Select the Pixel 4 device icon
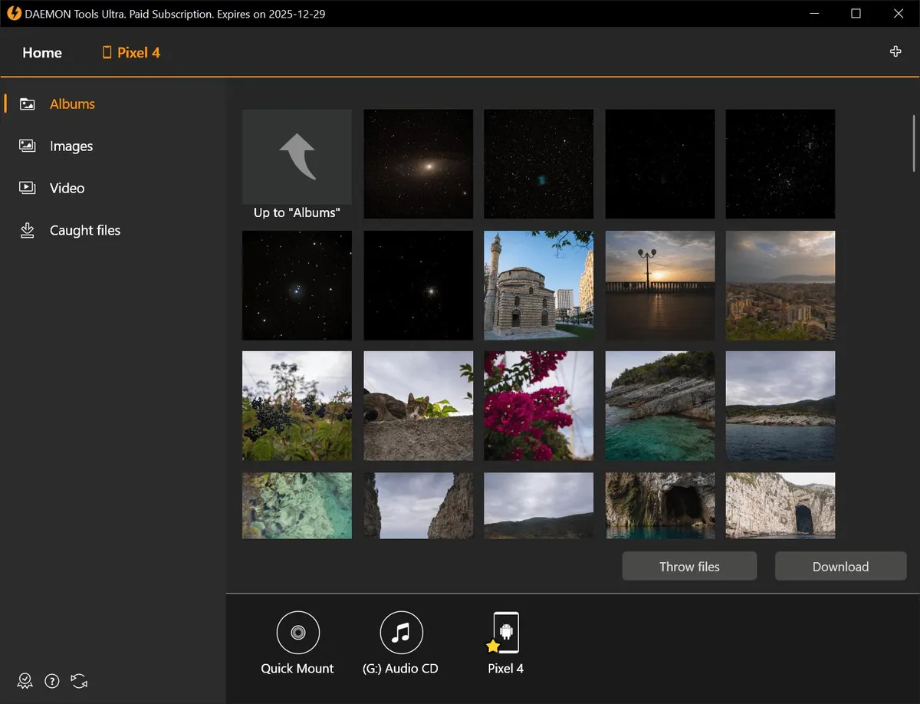920x704 pixels. click(505, 632)
